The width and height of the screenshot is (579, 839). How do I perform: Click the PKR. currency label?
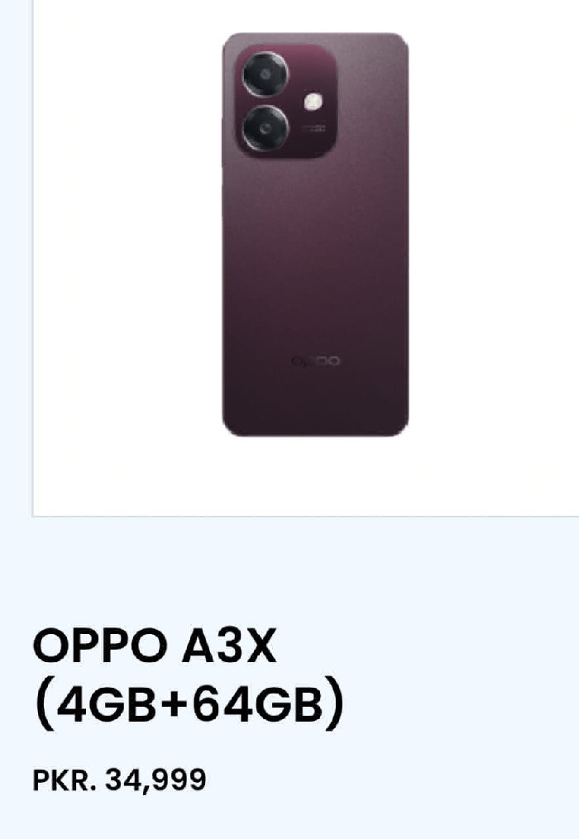[x=65, y=779]
